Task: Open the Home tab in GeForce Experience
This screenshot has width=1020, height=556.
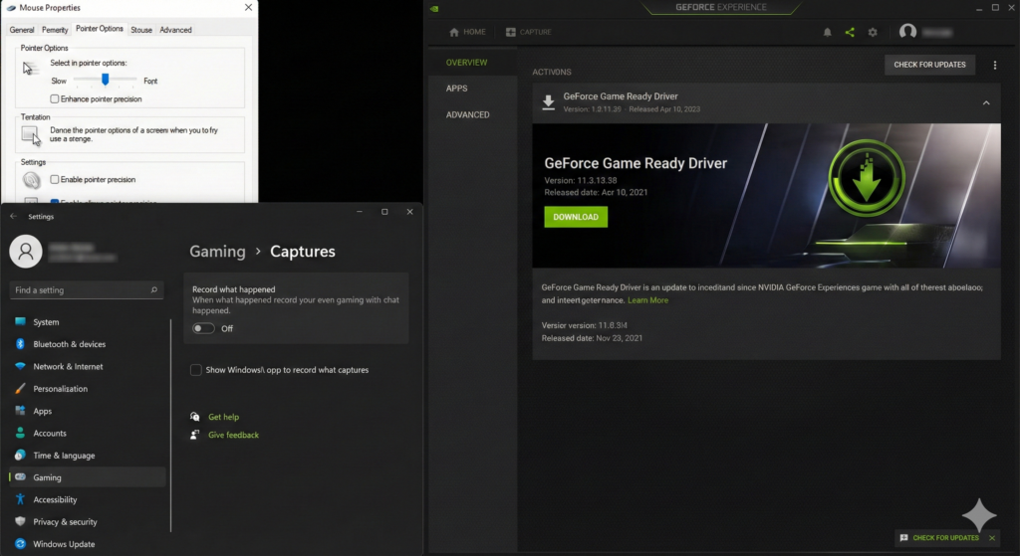Action: click(468, 32)
